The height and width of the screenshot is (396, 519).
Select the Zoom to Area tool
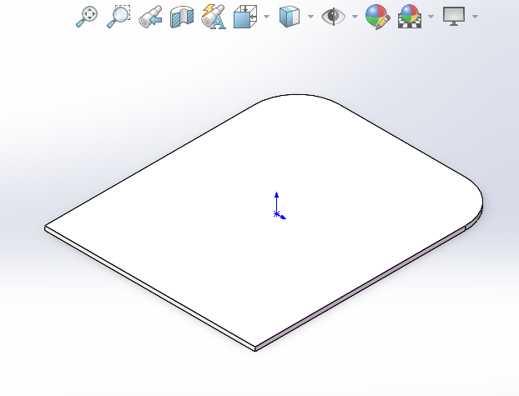click(118, 17)
